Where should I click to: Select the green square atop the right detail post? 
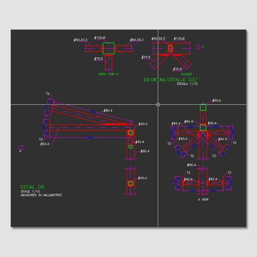coord(203,107)
